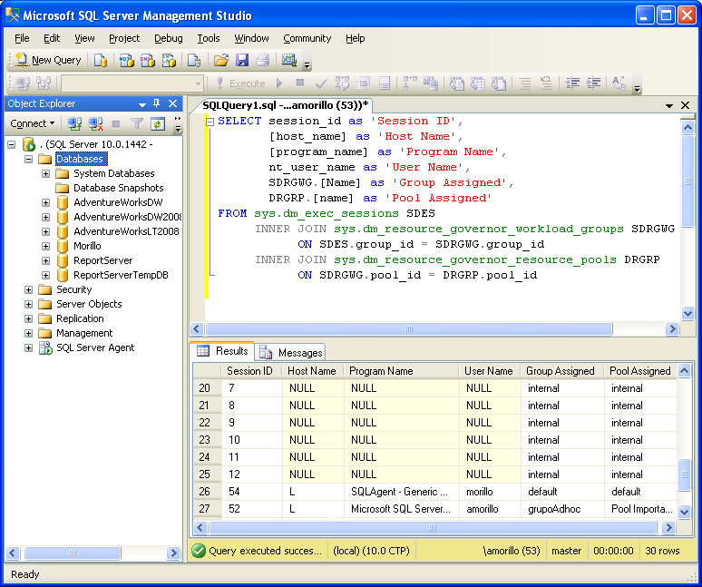This screenshot has width=702, height=587.
Task: Click the SQL Server Compact Query icon
Action: tap(194, 60)
